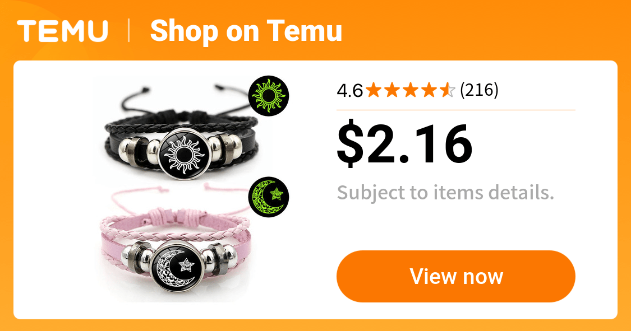Screen dimensions: 631x331
Task: Open the 216 reviews count
Action: click(x=479, y=90)
